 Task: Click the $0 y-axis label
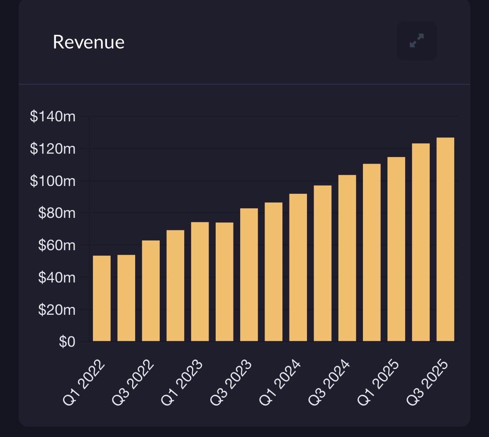[66, 342]
